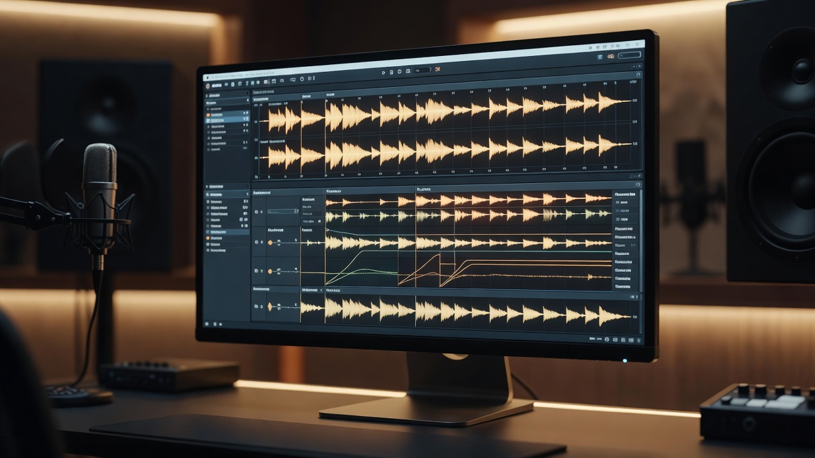815x458 pixels.
Task: Click the orange knob on the automation track header
Action: click(270, 271)
